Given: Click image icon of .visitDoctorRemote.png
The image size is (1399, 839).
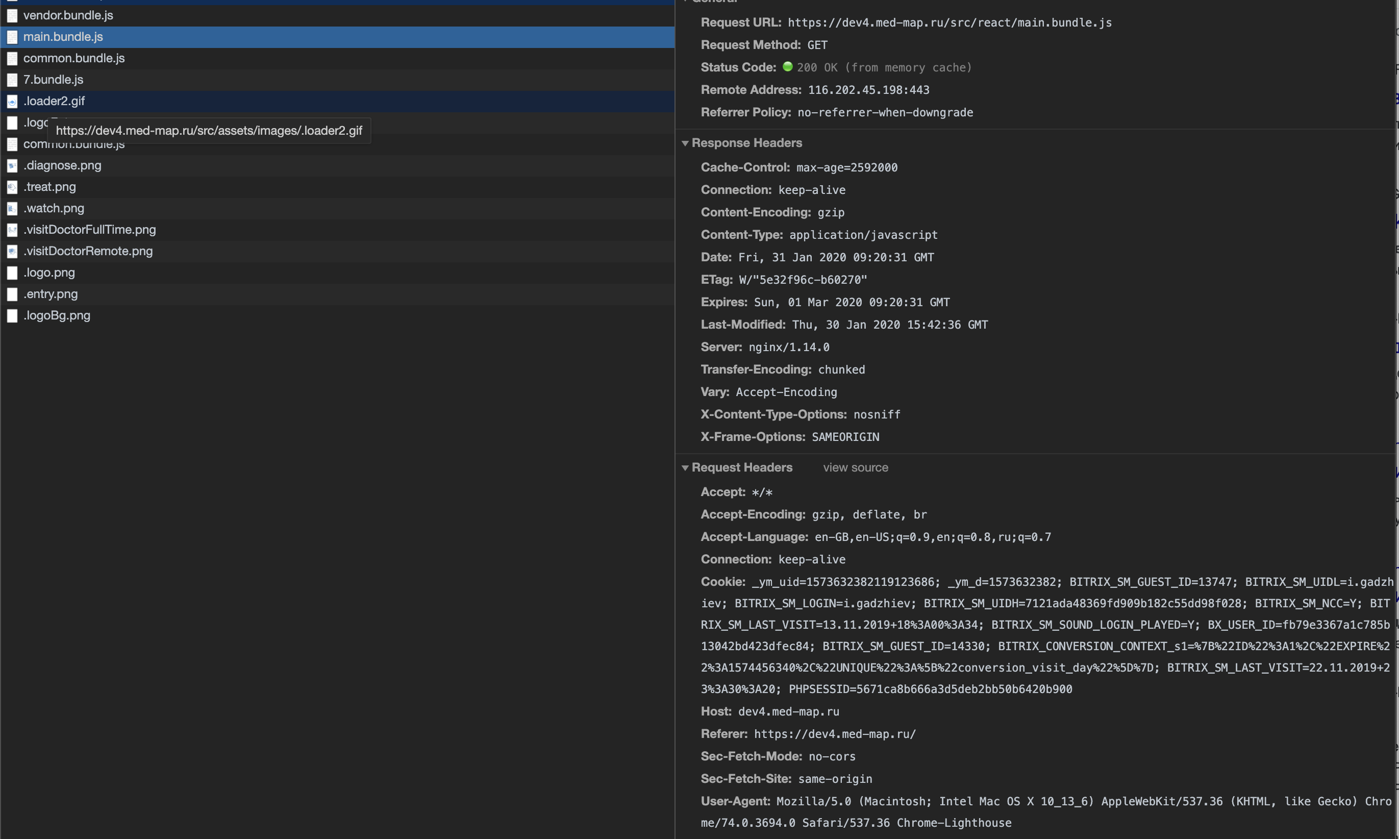Looking at the screenshot, I should point(12,252).
